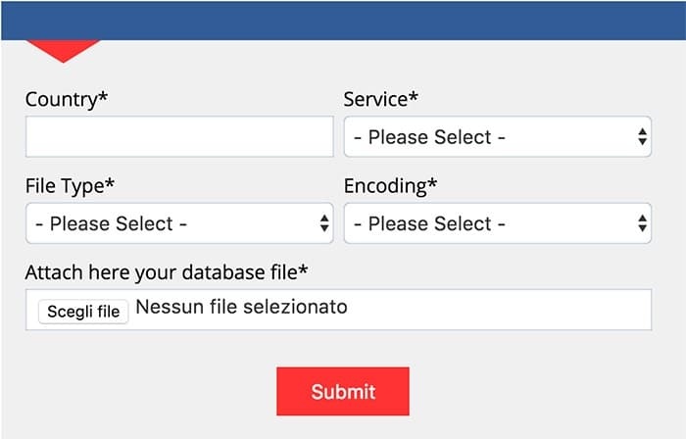Click the Service* label

tap(381, 99)
